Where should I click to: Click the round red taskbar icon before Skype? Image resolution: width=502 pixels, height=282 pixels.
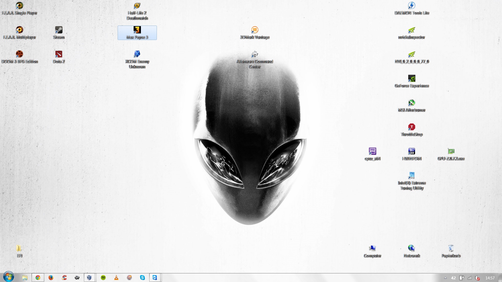[129, 278]
